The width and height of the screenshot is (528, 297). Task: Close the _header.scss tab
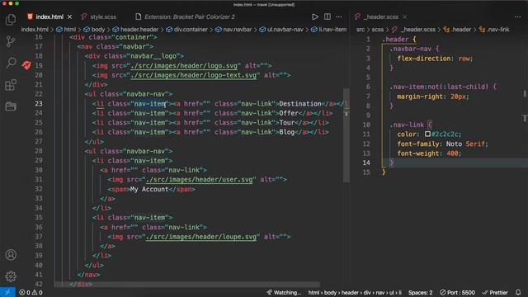(x=405, y=16)
